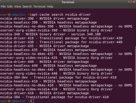Open the Search menu
This screenshot has width=136, height=103.
[x=27, y=7]
